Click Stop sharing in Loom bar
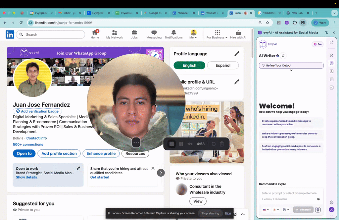This screenshot has width=339, height=220. [x=210, y=213]
